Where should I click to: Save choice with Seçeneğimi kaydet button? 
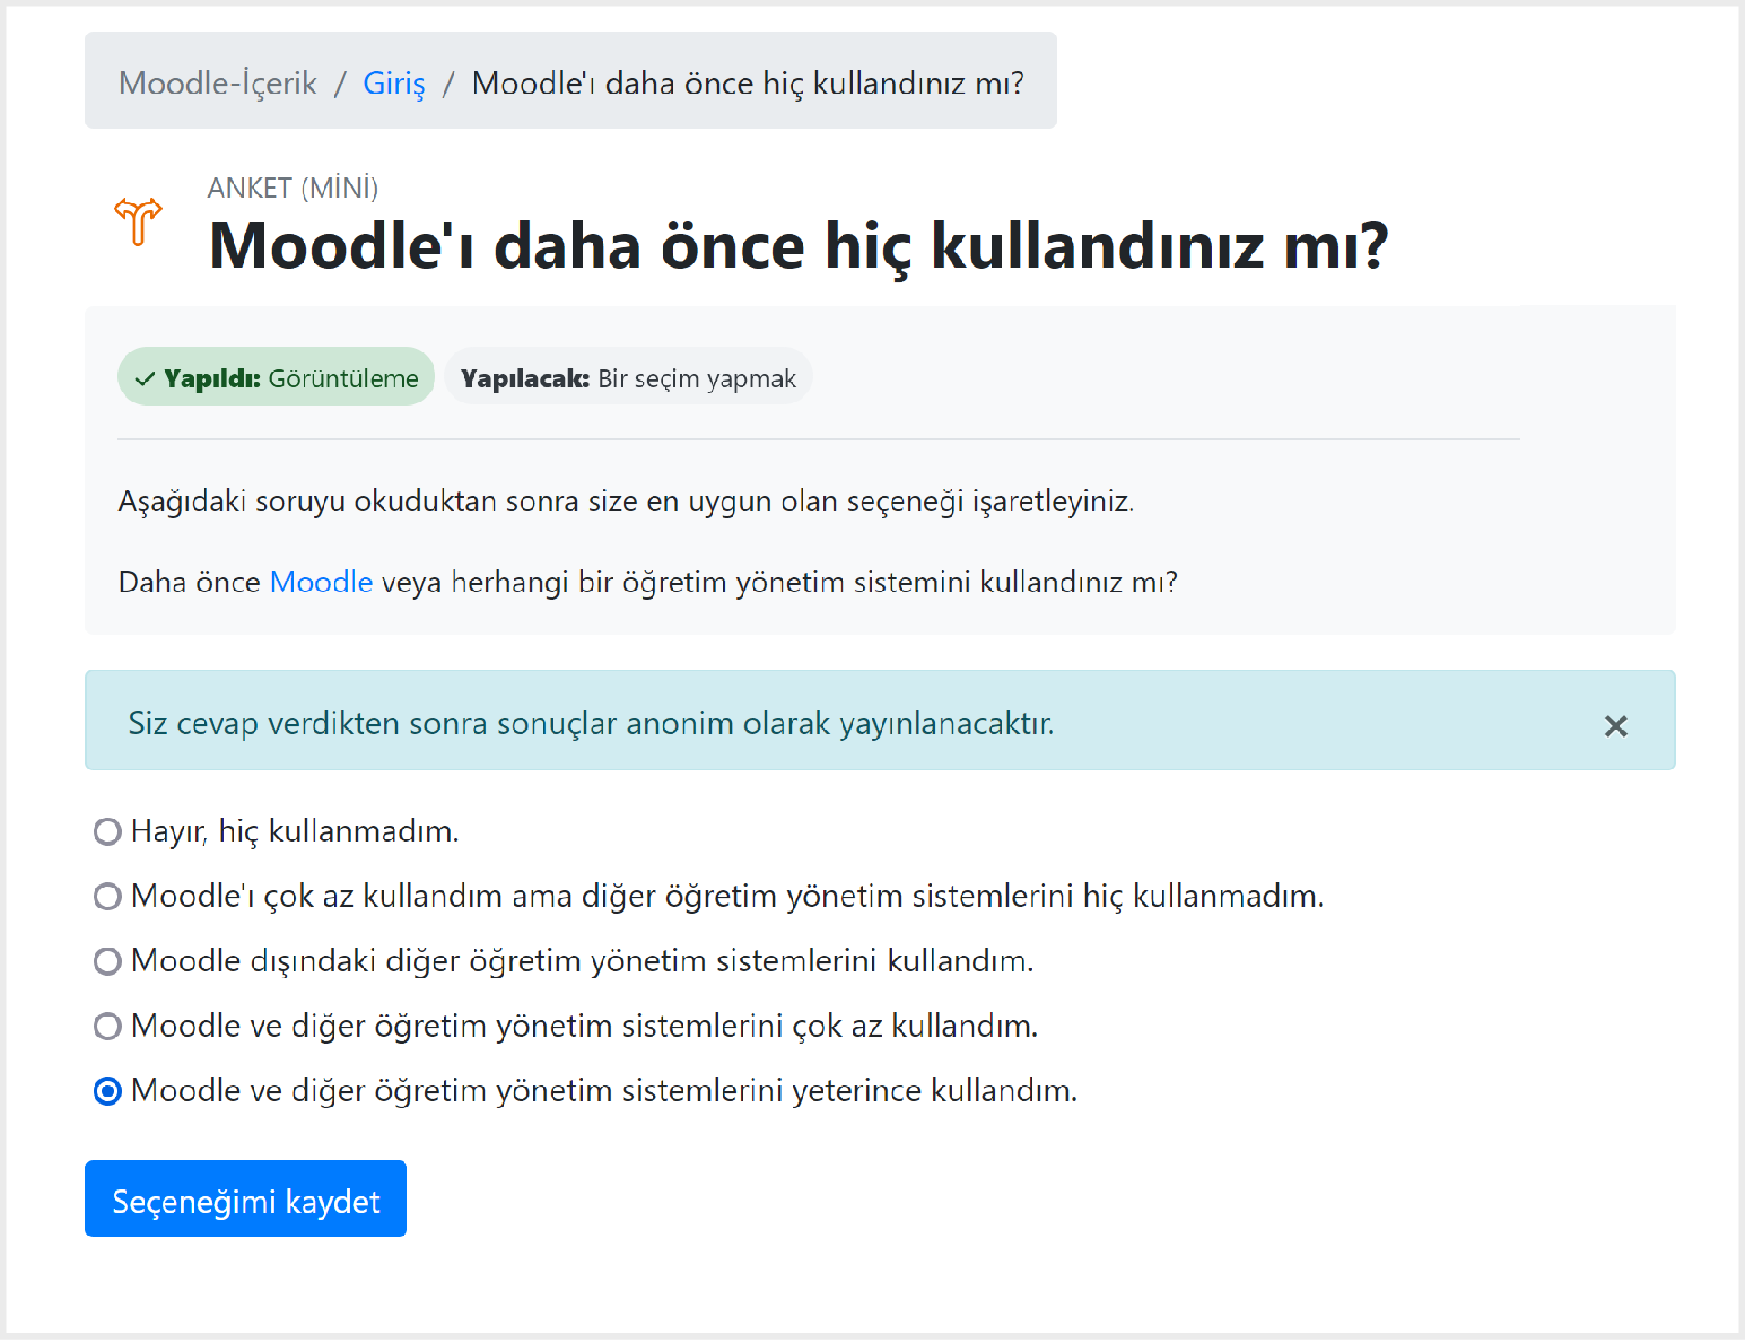[246, 1198]
